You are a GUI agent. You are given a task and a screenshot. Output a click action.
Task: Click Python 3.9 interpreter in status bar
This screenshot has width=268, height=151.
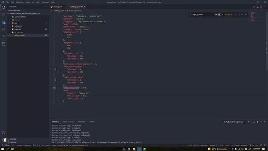click(x=23, y=146)
